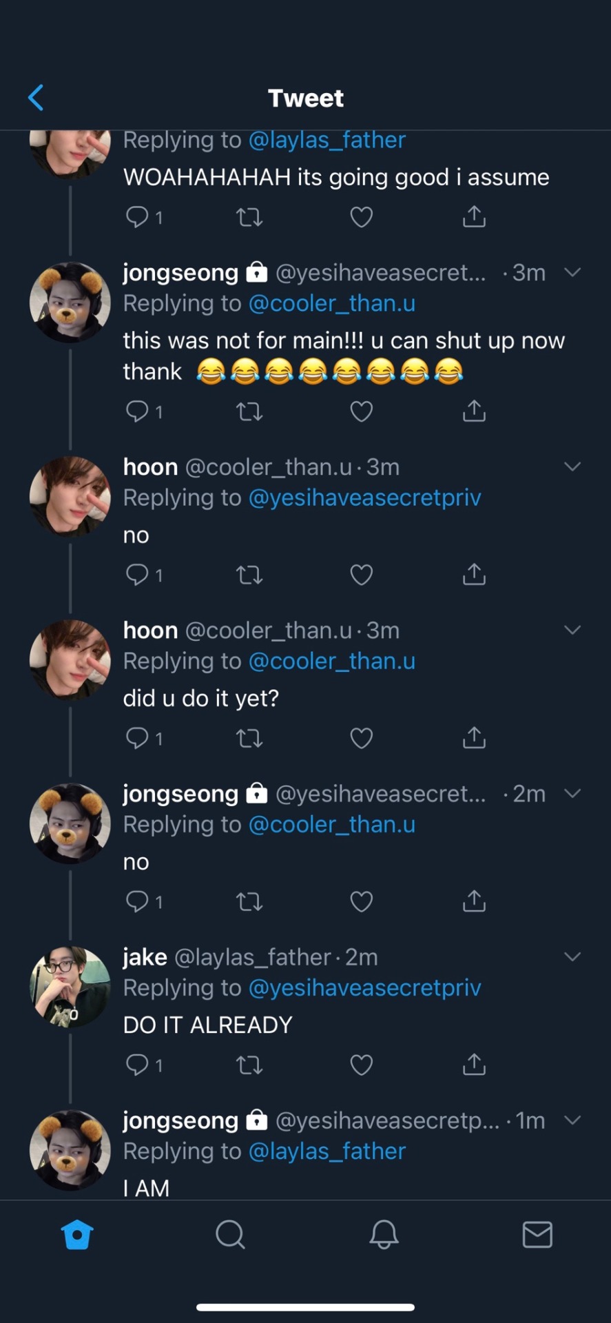Image resolution: width=611 pixels, height=1323 pixels.
Task: Switch to the Search tab
Action: (230, 1235)
